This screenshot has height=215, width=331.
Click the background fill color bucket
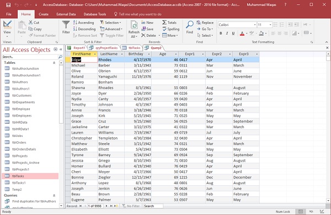click(x=261, y=33)
